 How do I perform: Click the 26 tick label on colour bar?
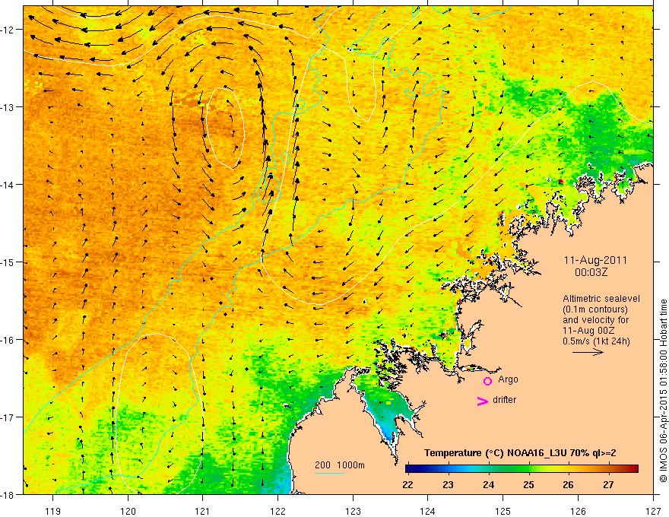pos(568,484)
